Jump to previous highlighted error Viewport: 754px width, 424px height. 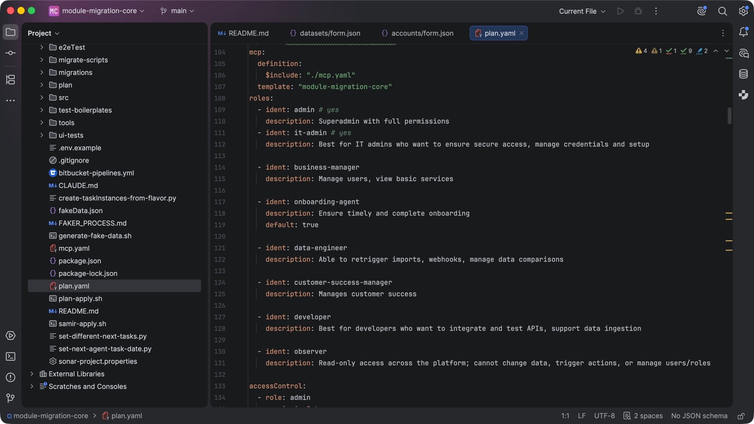point(716,51)
